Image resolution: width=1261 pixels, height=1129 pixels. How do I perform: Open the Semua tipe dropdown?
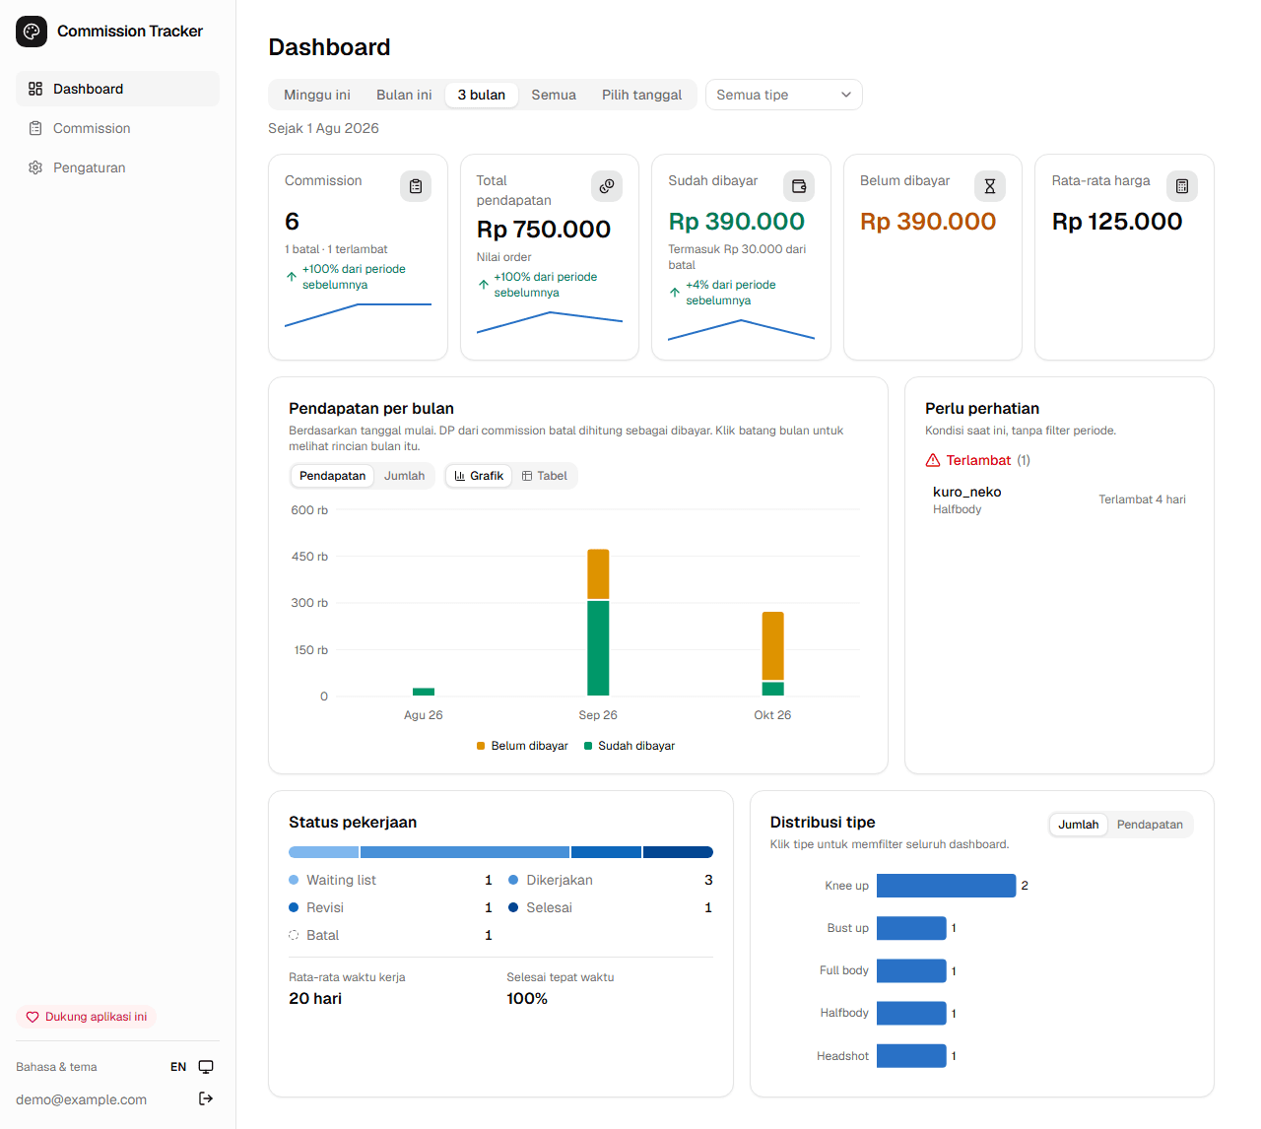(784, 95)
